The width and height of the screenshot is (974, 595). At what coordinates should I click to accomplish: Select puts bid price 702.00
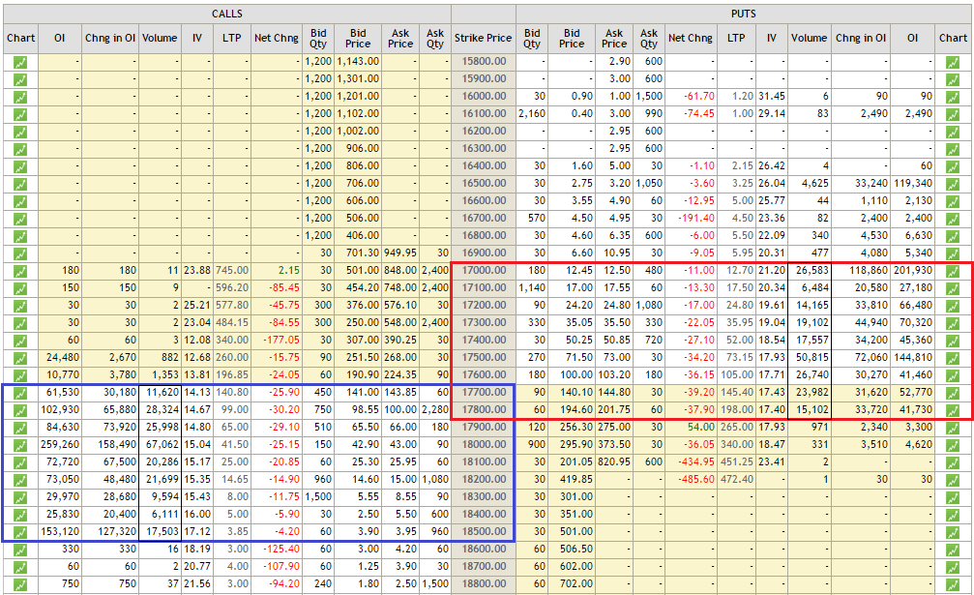576,583
